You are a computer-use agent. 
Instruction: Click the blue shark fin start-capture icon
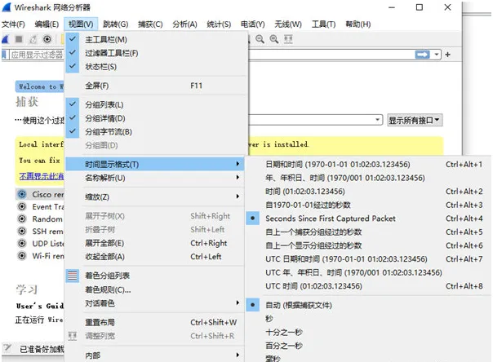[x=6, y=39]
